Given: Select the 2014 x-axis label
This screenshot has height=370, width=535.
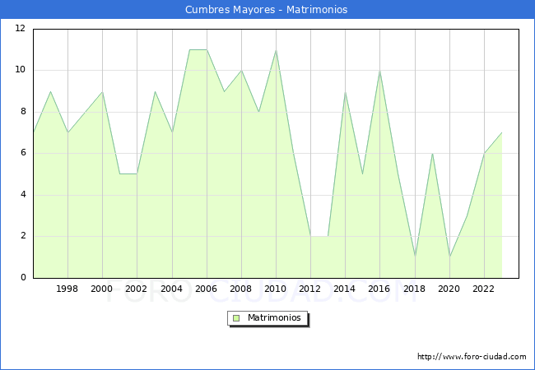Looking at the screenshot, I should point(345,289).
